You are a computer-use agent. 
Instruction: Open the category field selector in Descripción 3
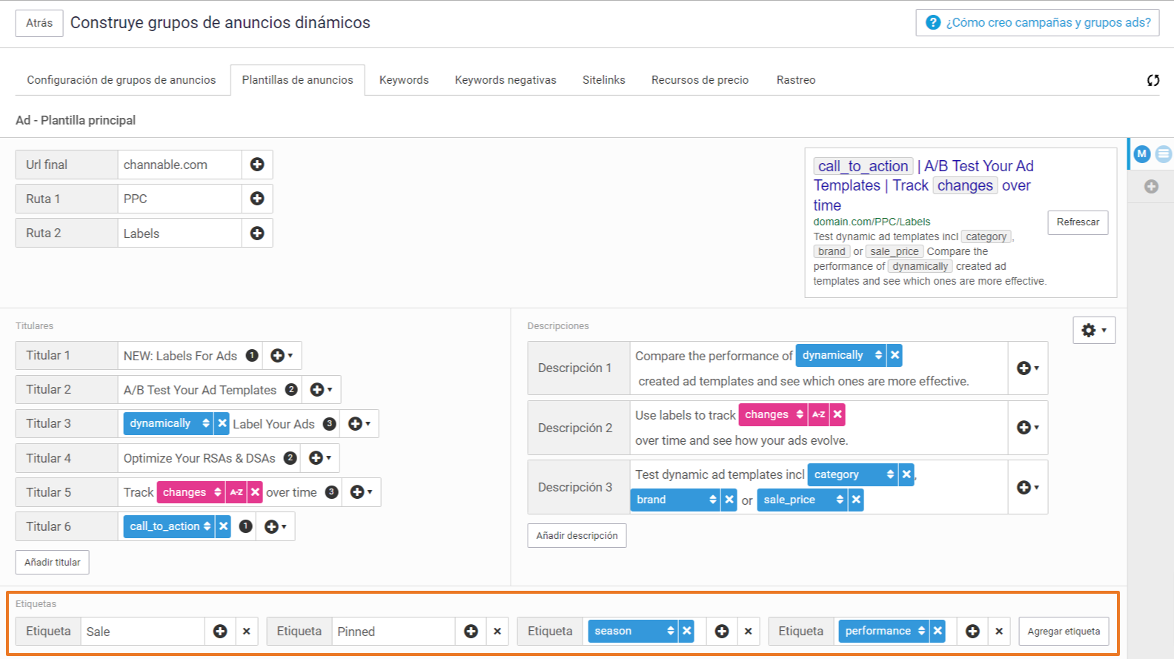tap(854, 474)
